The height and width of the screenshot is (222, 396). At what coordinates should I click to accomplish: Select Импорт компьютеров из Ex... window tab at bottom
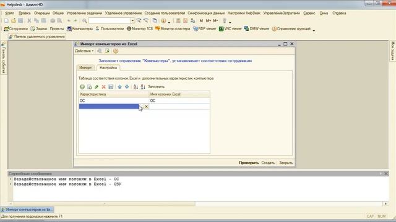pos(27,210)
